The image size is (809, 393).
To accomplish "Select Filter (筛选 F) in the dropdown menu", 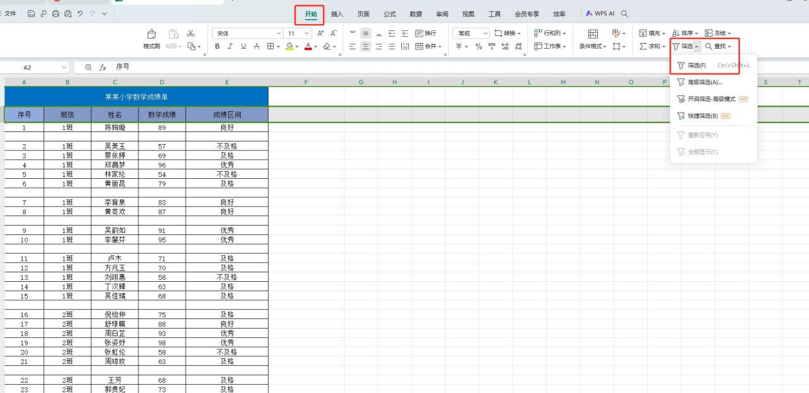I will point(714,65).
